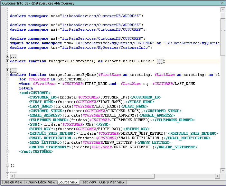Expand the folded block above getCustomerByName
Viewport: 226px width, 186px height.
(7, 70)
